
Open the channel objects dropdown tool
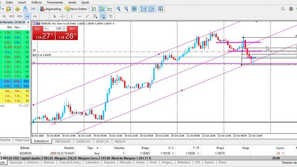(95, 17)
